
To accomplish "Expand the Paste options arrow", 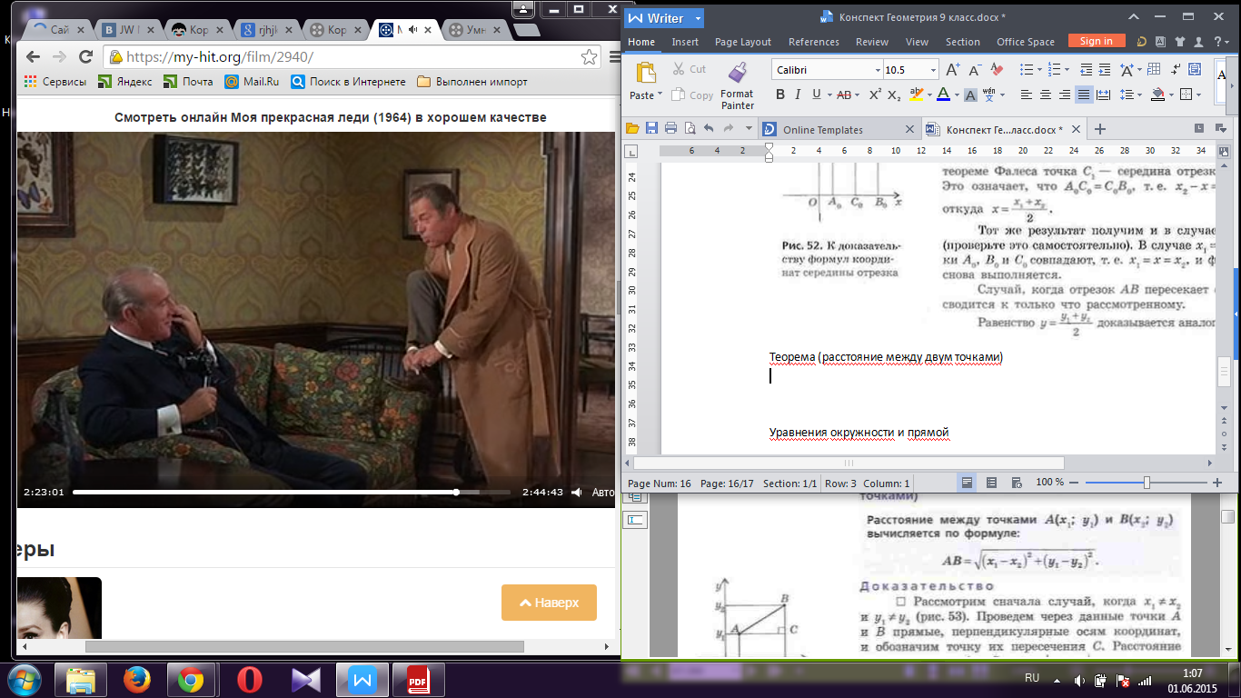I will (x=660, y=95).
